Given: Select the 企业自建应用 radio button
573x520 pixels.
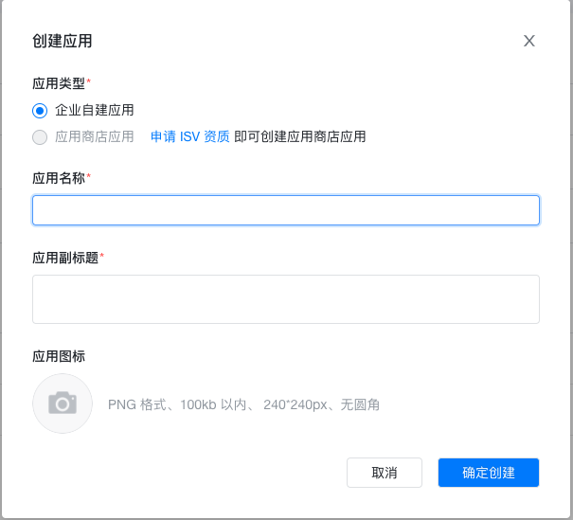Looking at the screenshot, I should [40, 110].
